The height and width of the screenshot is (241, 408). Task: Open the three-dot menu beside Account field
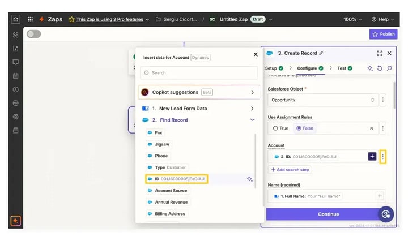(382, 157)
